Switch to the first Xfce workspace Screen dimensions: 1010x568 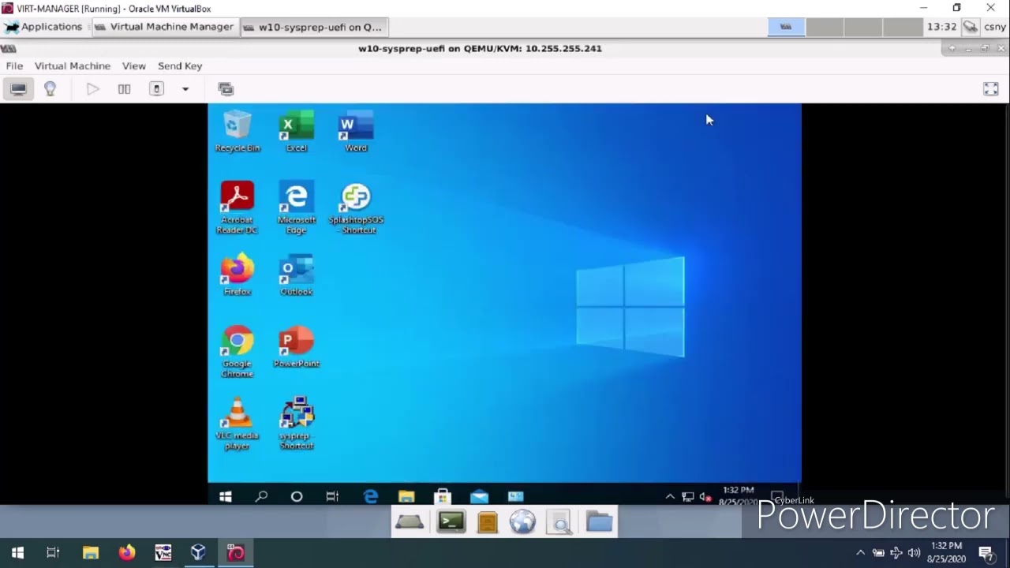786,27
